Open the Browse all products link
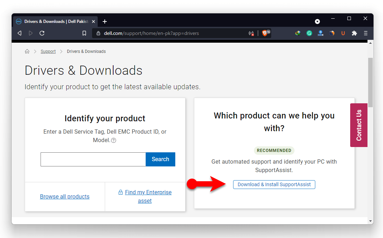The width and height of the screenshot is (383, 238). (x=65, y=196)
